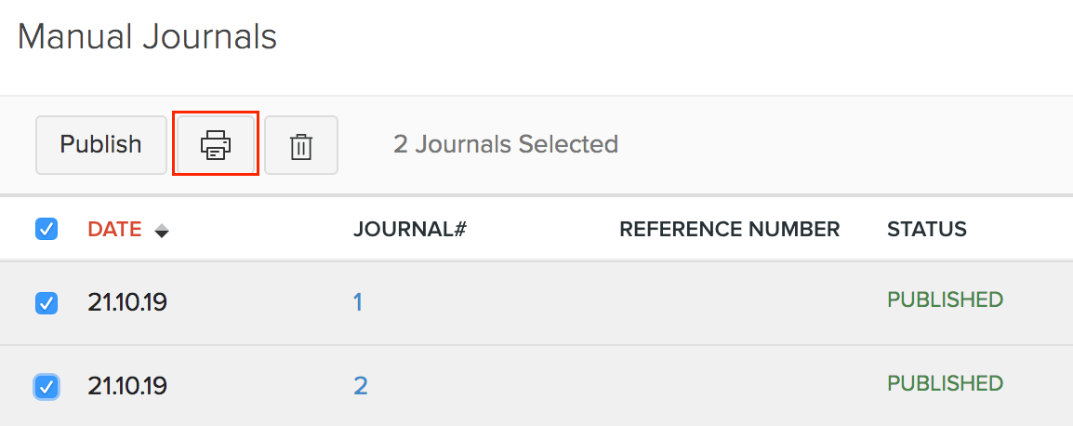Sort by the DATE column header
Viewport: 1073px width, 426px height.
(x=114, y=229)
